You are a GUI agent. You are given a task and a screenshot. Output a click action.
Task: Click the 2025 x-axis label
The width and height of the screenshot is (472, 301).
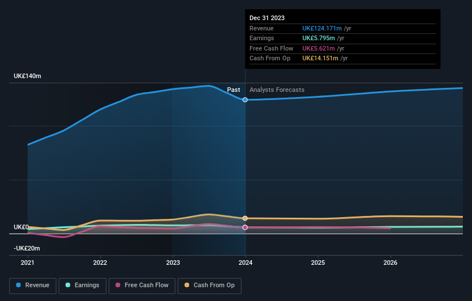(x=318, y=263)
